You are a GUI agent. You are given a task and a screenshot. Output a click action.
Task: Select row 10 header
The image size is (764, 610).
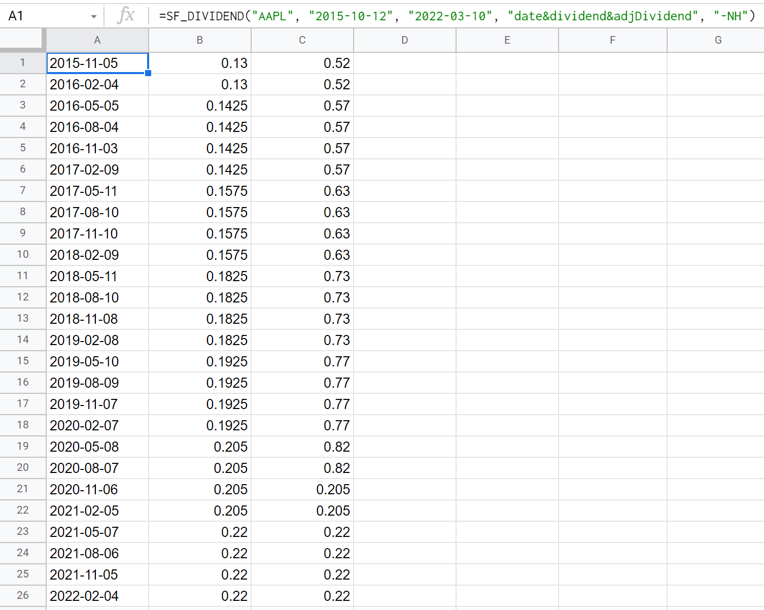(x=23, y=255)
